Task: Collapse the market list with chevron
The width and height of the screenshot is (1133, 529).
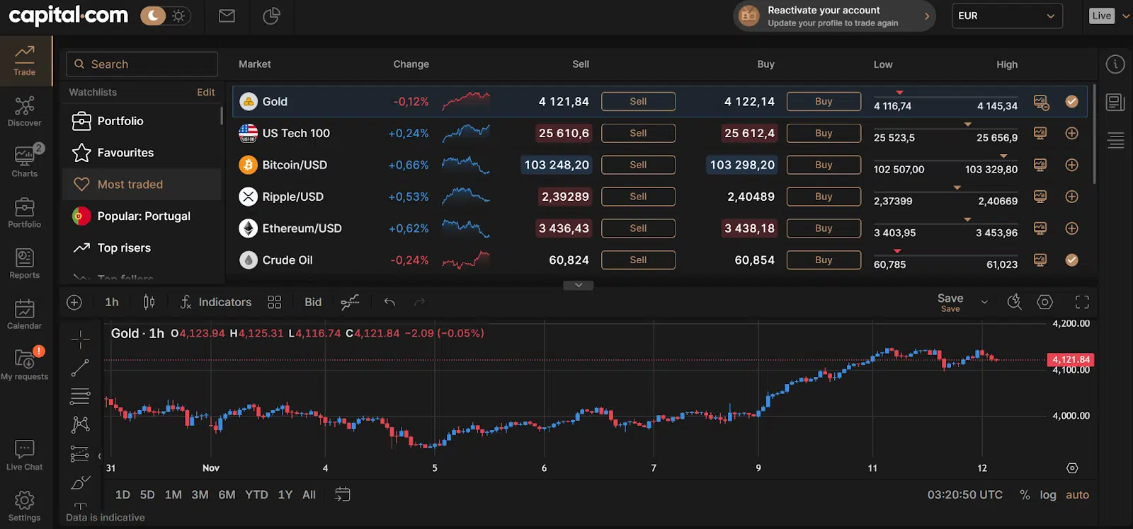Action: tap(579, 285)
